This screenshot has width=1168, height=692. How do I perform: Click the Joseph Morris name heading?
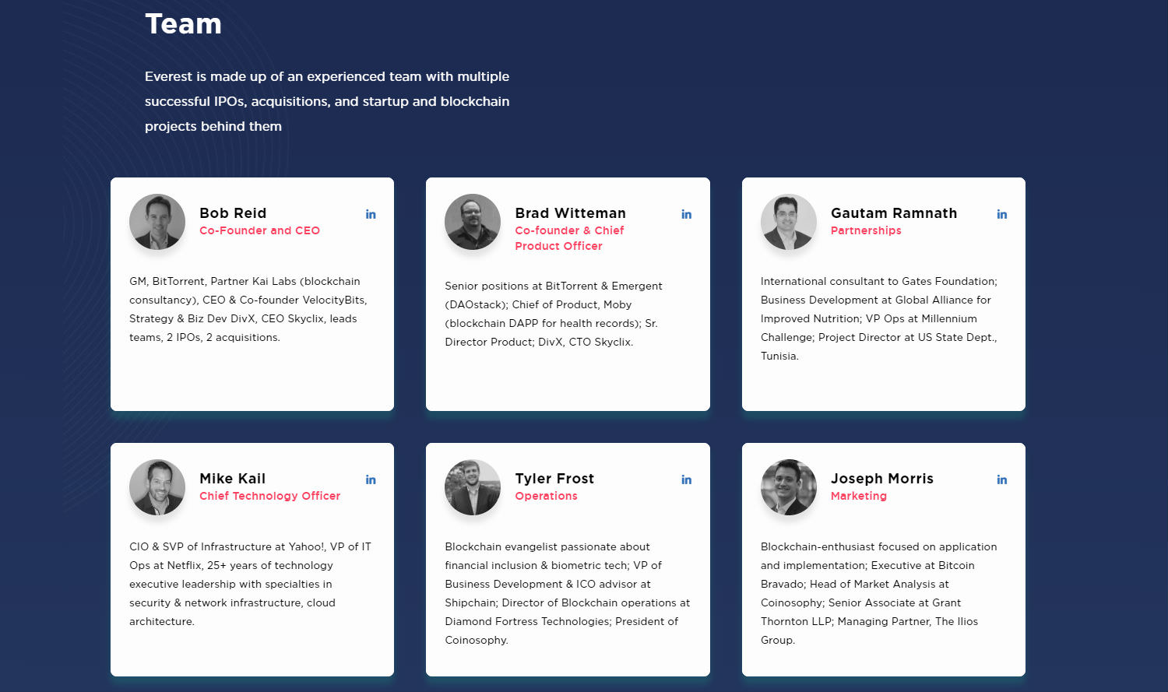tap(882, 479)
